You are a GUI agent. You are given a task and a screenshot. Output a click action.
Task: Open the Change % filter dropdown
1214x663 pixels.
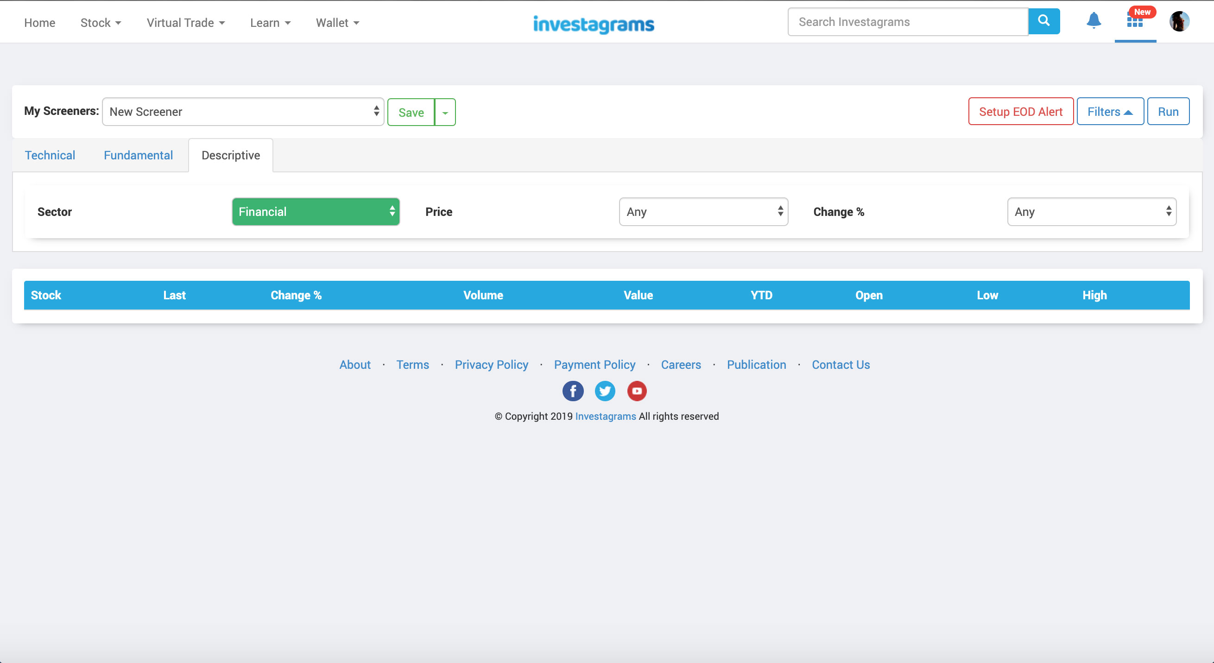[1092, 212]
